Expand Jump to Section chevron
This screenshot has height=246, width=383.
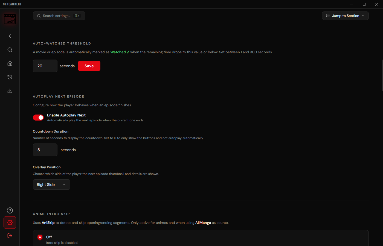(363, 16)
